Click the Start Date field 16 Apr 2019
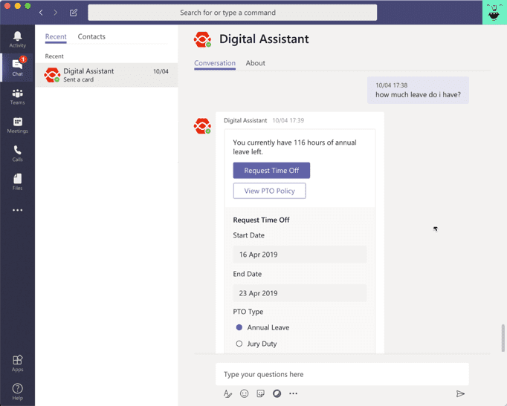Image resolution: width=507 pixels, height=406 pixels. (300, 255)
